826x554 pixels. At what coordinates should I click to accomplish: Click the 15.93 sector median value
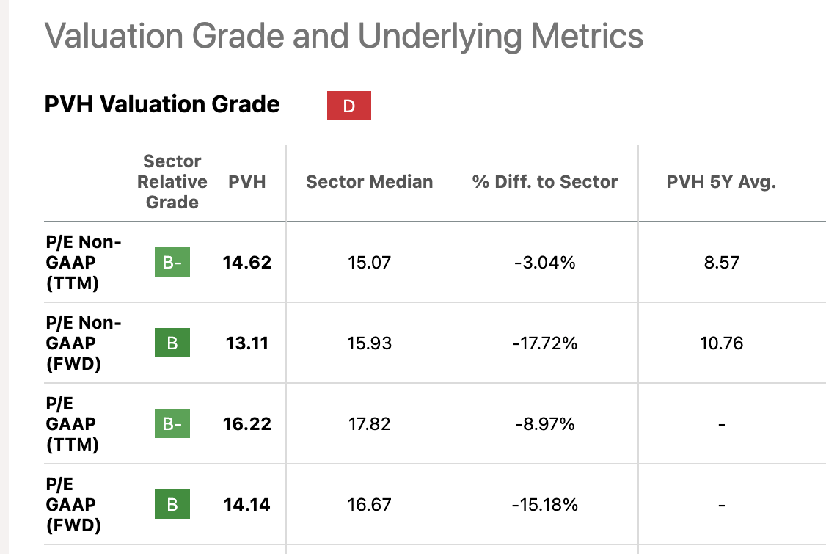tap(370, 343)
